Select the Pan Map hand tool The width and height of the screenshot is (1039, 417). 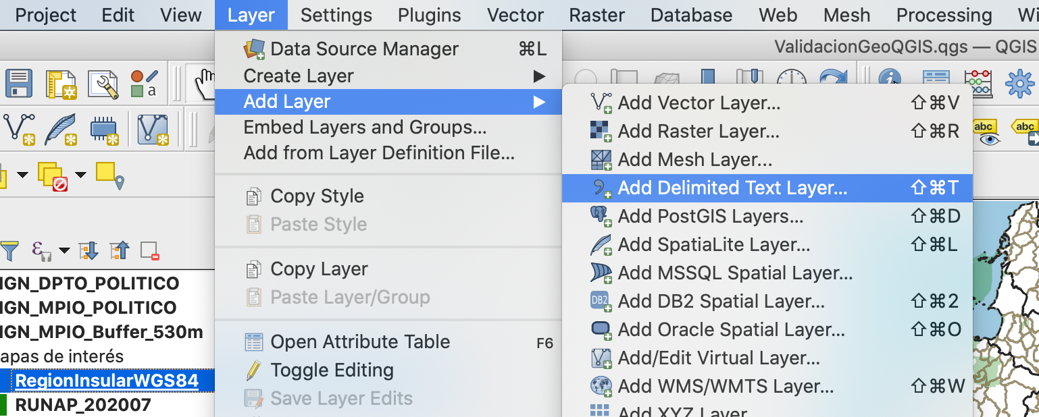[x=204, y=84]
